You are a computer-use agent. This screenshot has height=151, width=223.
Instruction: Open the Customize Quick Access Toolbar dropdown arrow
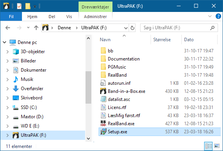click(x=35, y=7)
